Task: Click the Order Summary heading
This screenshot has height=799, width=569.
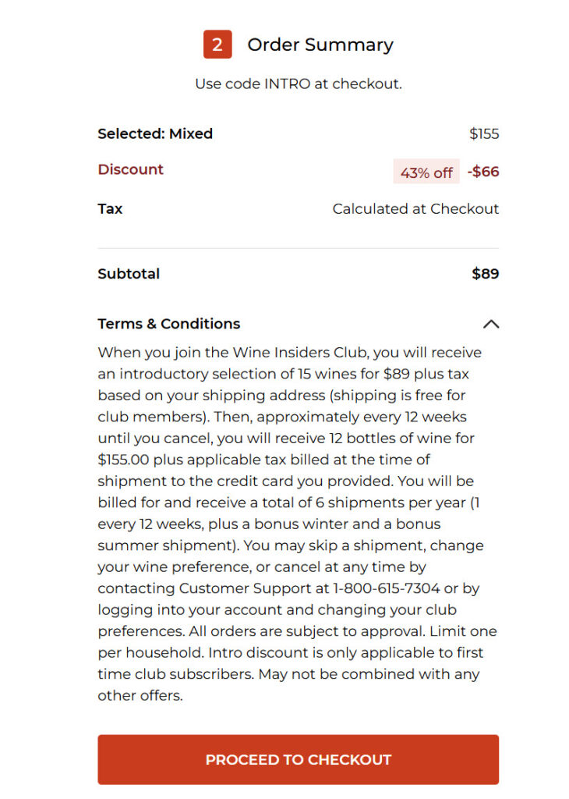Action: pos(320,44)
